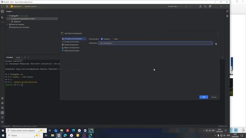246x138 pixels.
Task: Hide the Terminal panel with minimize dash
Action: [222, 57]
